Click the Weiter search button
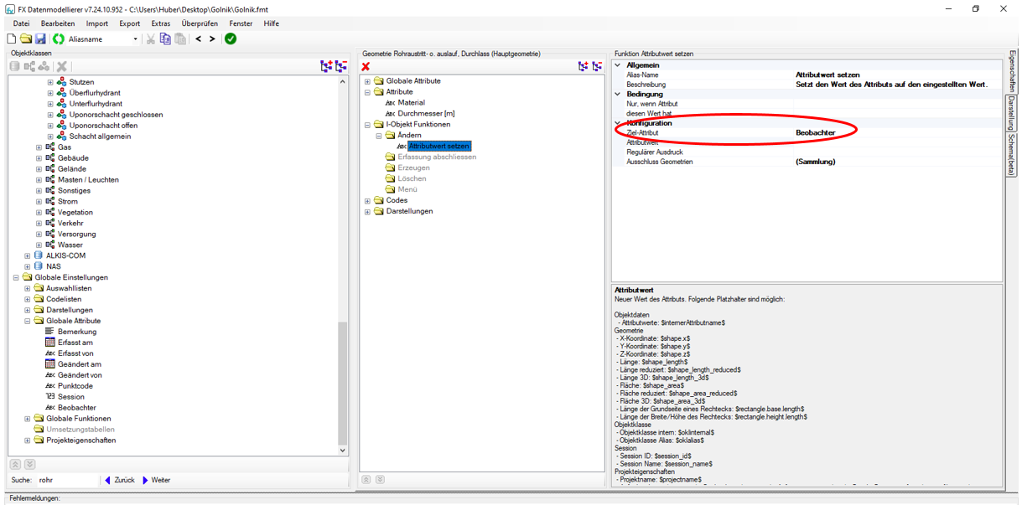 coord(156,480)
